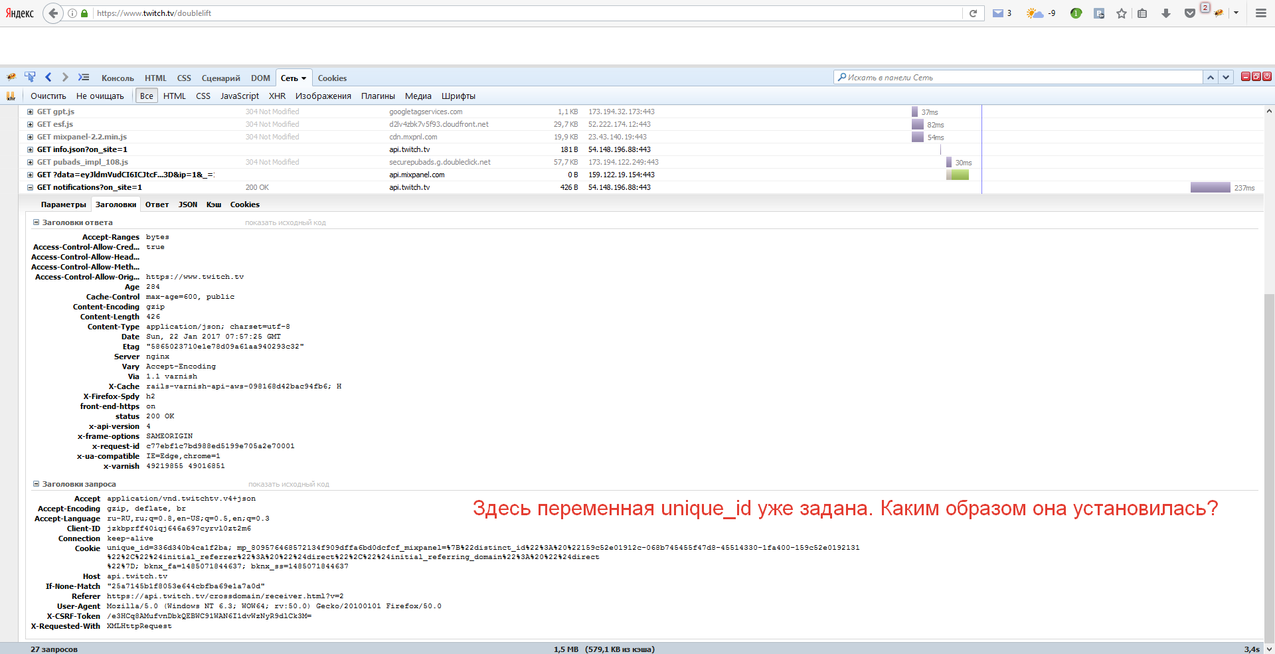Expand the GET ?data=eyJldmVud request row
This screenshot has height=654, width=1275.
pyautogui.click(x=30, y=175)
